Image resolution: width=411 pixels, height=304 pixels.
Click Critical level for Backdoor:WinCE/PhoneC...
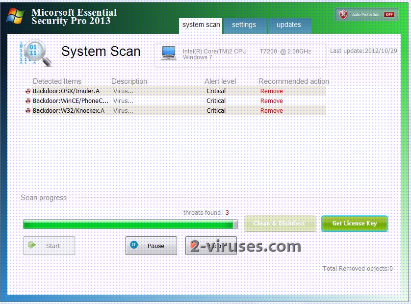[x=216, y=101]
